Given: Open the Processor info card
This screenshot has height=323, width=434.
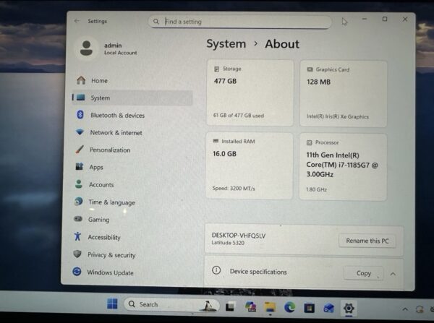Looking at the screenshot, I should pos(343,167).
